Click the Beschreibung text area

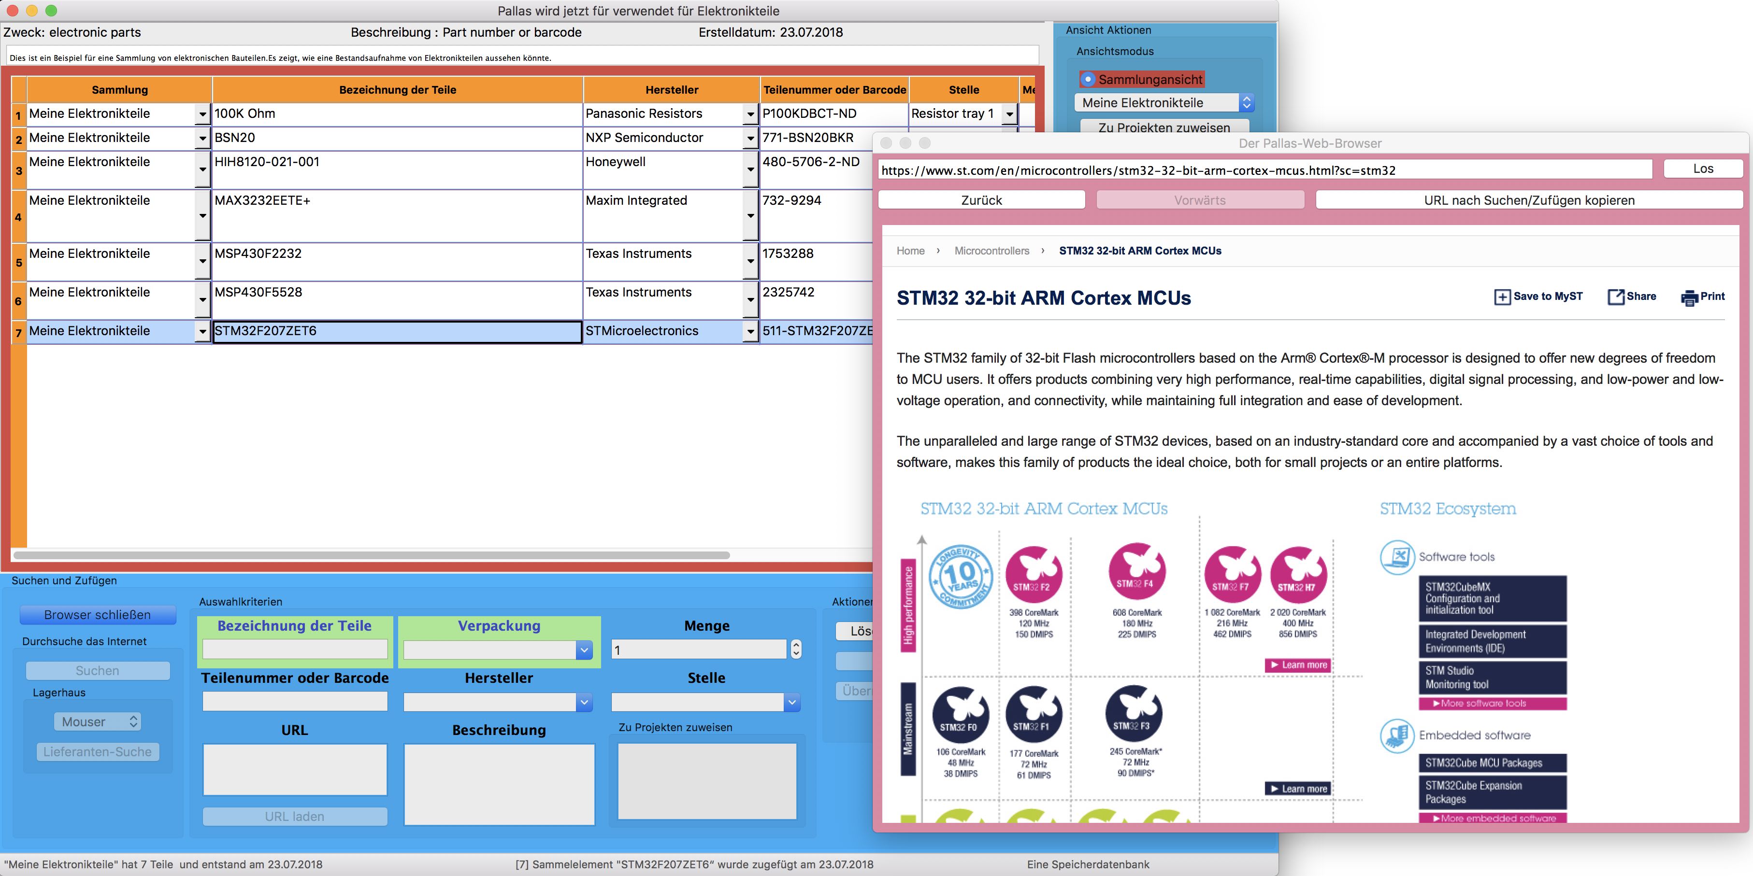[499, 784]
